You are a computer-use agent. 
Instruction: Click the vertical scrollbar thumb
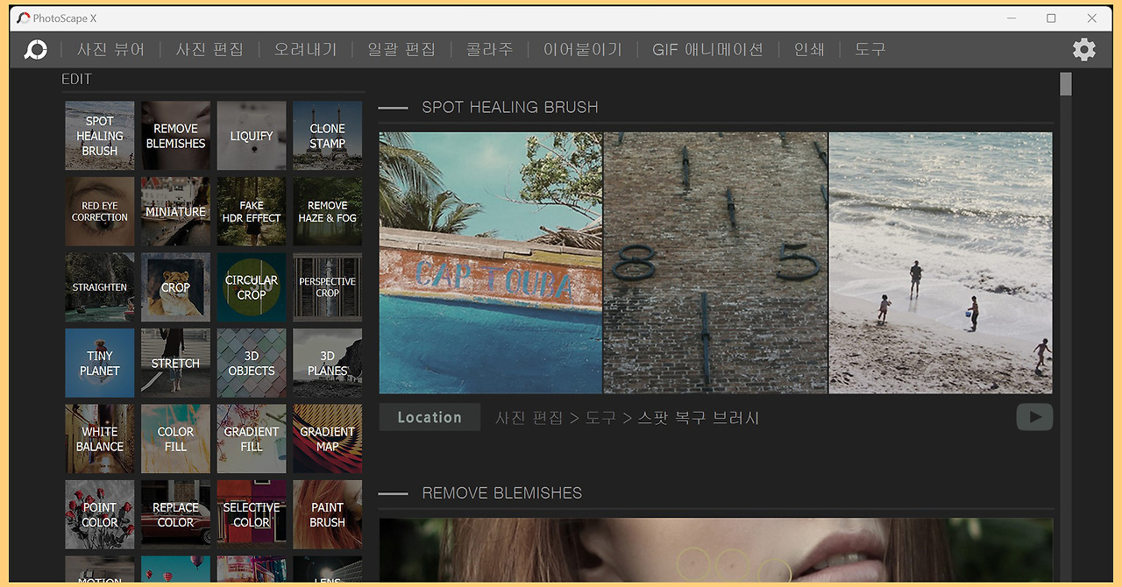(1066, 84)
